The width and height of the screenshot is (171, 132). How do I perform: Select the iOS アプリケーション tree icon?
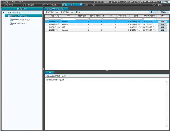click(11, 24)
